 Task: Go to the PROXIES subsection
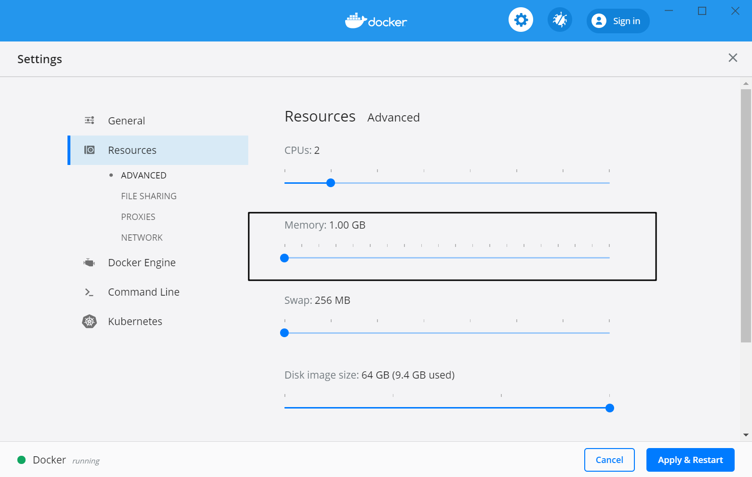(x=138, y=217)
